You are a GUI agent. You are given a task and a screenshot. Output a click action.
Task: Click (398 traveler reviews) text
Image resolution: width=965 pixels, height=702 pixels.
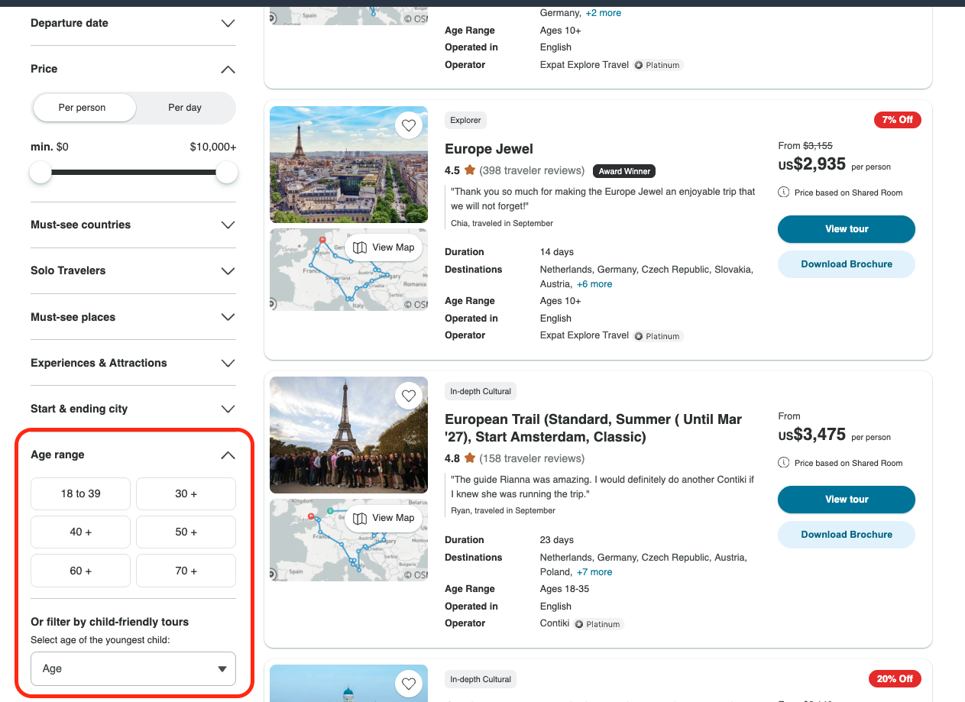click(x=532, y=170)
